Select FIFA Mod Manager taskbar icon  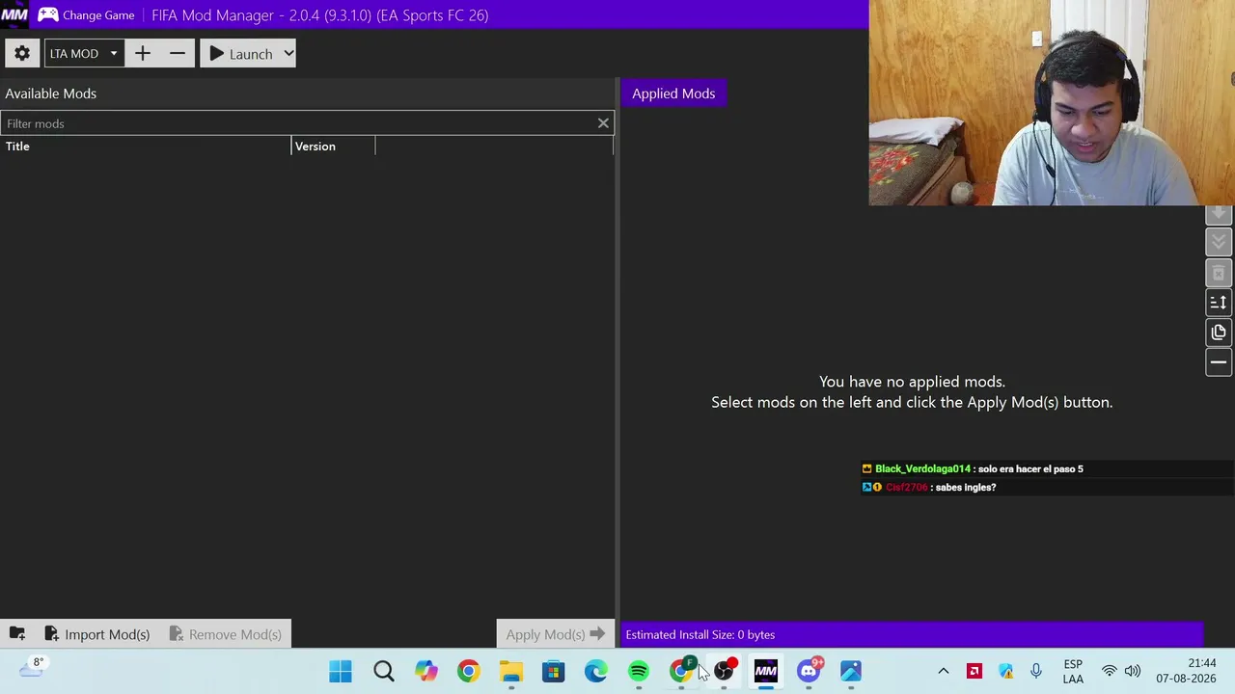(766, 671)
